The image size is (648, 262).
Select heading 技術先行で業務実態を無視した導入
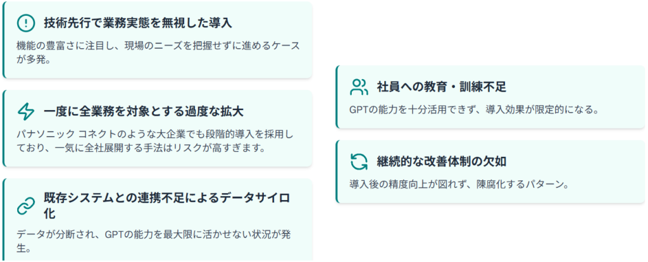click(138, 23)
